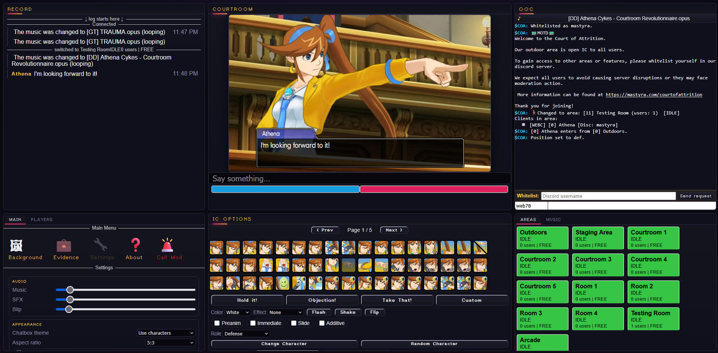
Task: Enable the Additive checkbox
Action: 322,323
